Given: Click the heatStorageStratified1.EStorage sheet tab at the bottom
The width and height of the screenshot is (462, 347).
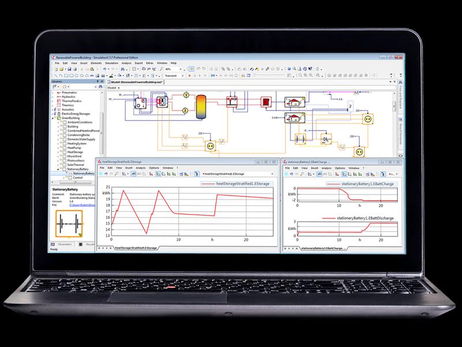Looking at the screenshot, I should point(136,248).
